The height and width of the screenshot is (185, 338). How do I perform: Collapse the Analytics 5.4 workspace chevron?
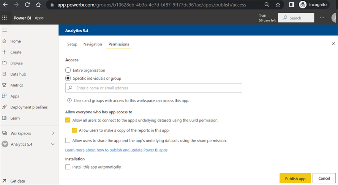53,144
